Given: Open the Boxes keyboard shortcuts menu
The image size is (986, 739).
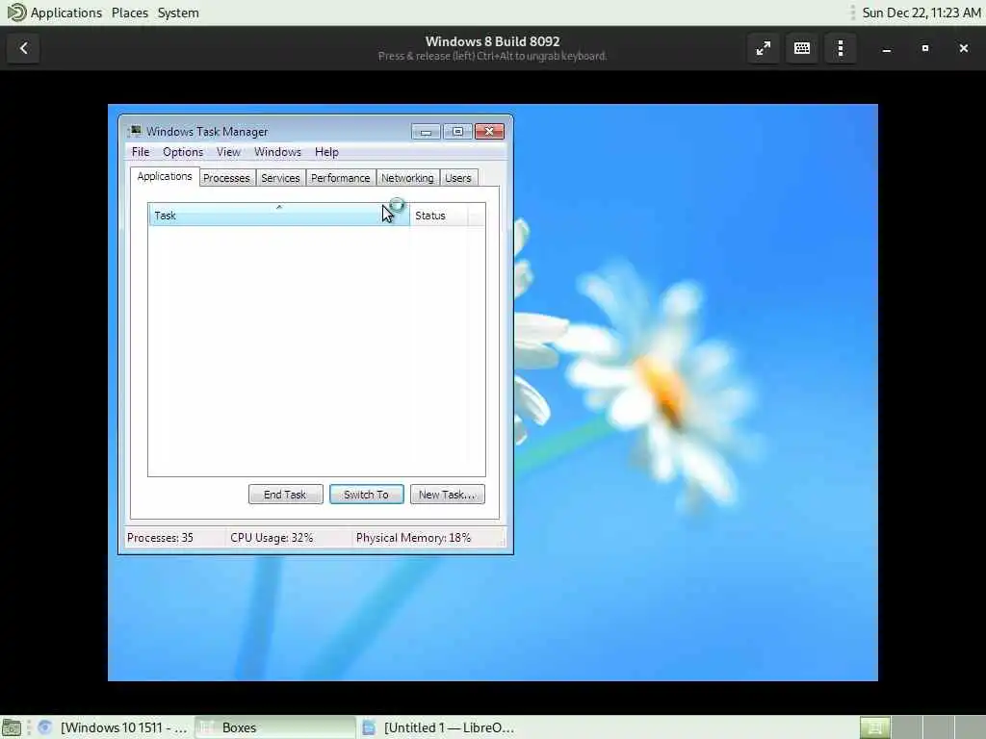Looking at the screenshot, I should [x=802, y=48].
